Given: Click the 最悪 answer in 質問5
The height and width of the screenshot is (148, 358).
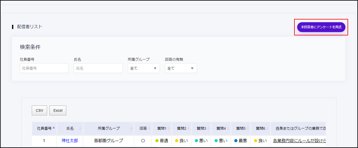Looking at the screenshot, I should [x=240, y=141].
